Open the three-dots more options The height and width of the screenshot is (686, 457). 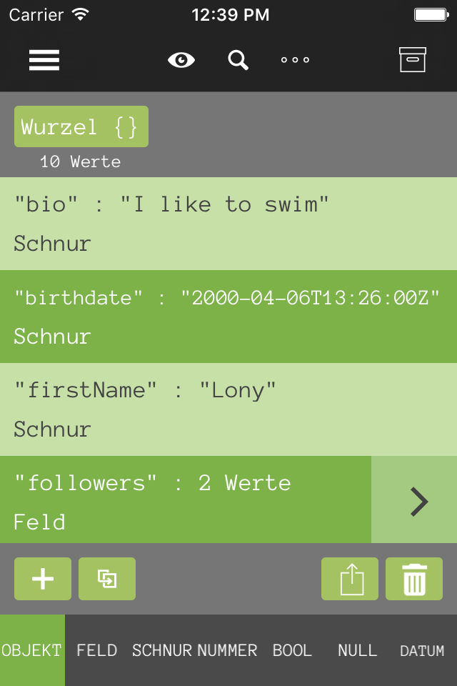(295, 60)
